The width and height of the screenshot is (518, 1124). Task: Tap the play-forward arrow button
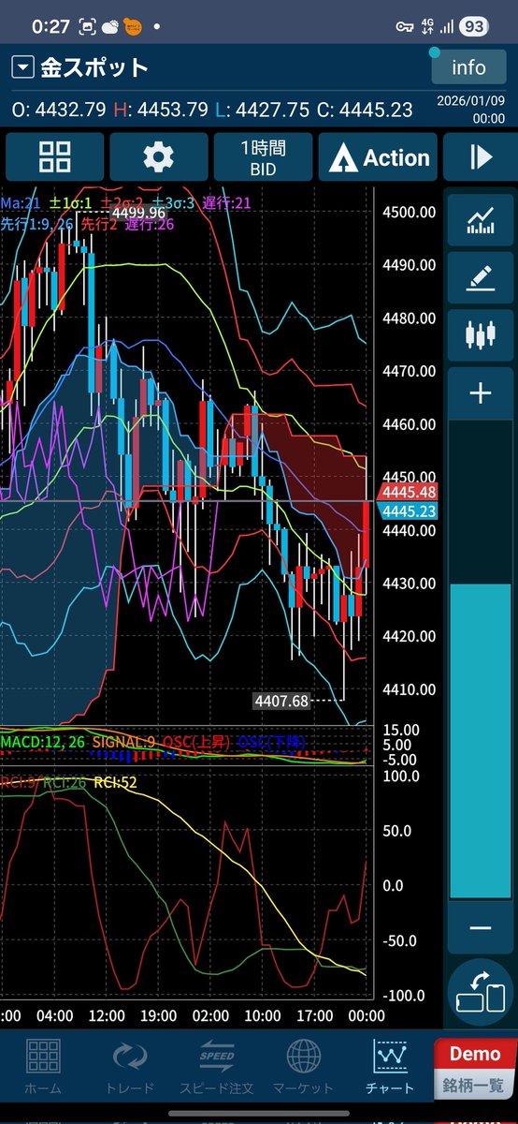click(481, 157)
